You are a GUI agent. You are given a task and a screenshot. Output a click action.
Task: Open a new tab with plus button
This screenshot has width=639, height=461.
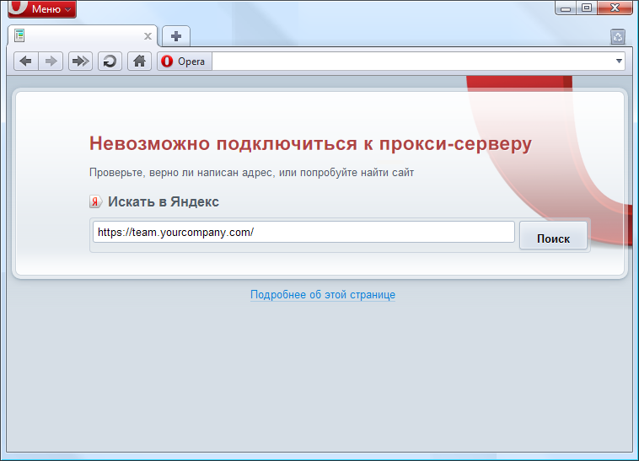(176, 36)
